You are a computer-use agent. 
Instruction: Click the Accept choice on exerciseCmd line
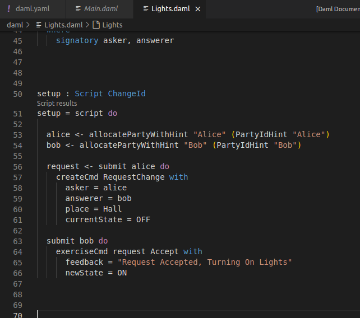pos(164,252)
